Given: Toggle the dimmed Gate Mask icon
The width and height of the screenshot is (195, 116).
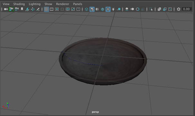Looking at the screenshot, I should [62, 9].
